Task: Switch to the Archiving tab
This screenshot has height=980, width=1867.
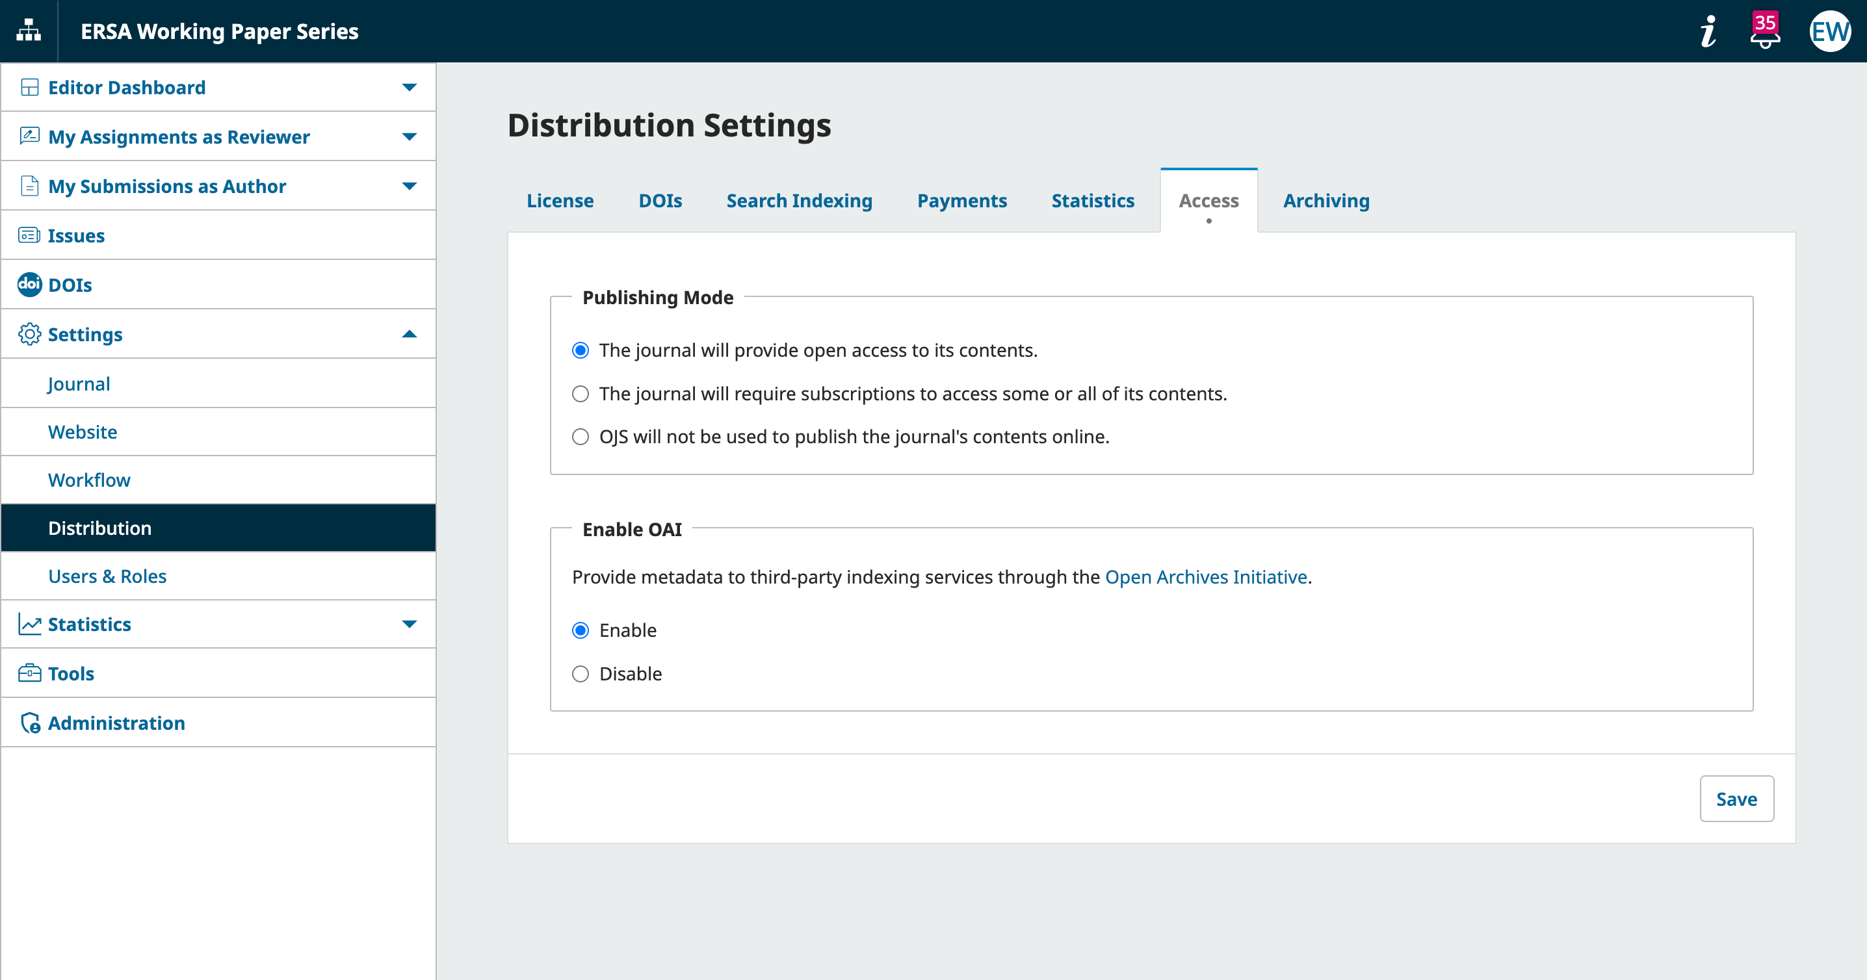Action: point(1325,201)
